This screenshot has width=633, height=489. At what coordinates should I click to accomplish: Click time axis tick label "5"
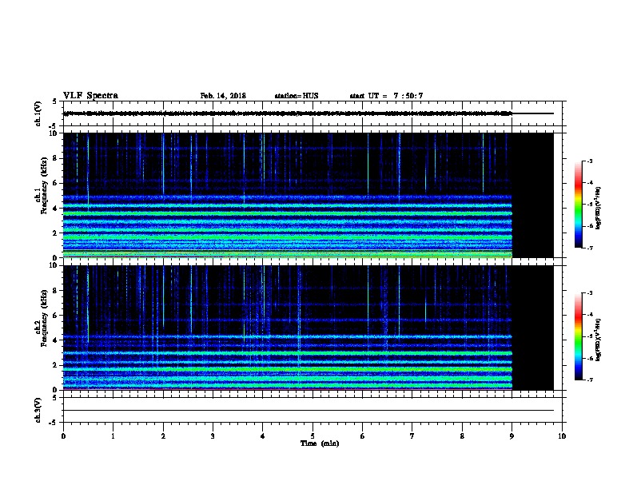(x=313, y=436)
